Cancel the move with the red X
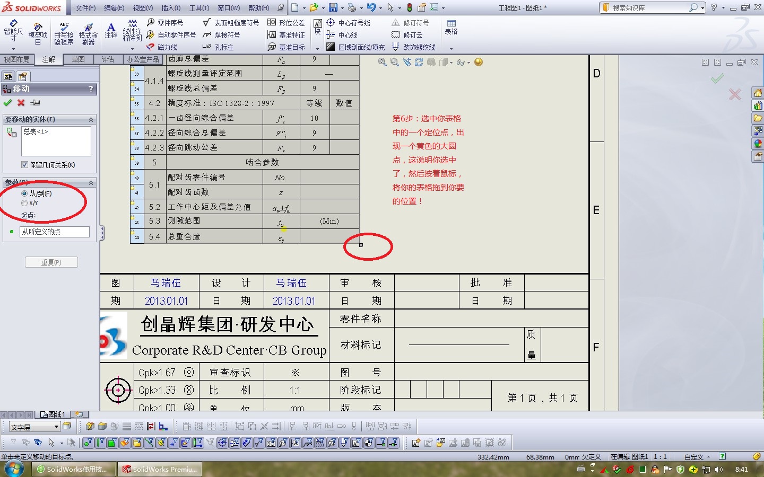764x477 pixels. pyautogui.click(x=21, y=103)
